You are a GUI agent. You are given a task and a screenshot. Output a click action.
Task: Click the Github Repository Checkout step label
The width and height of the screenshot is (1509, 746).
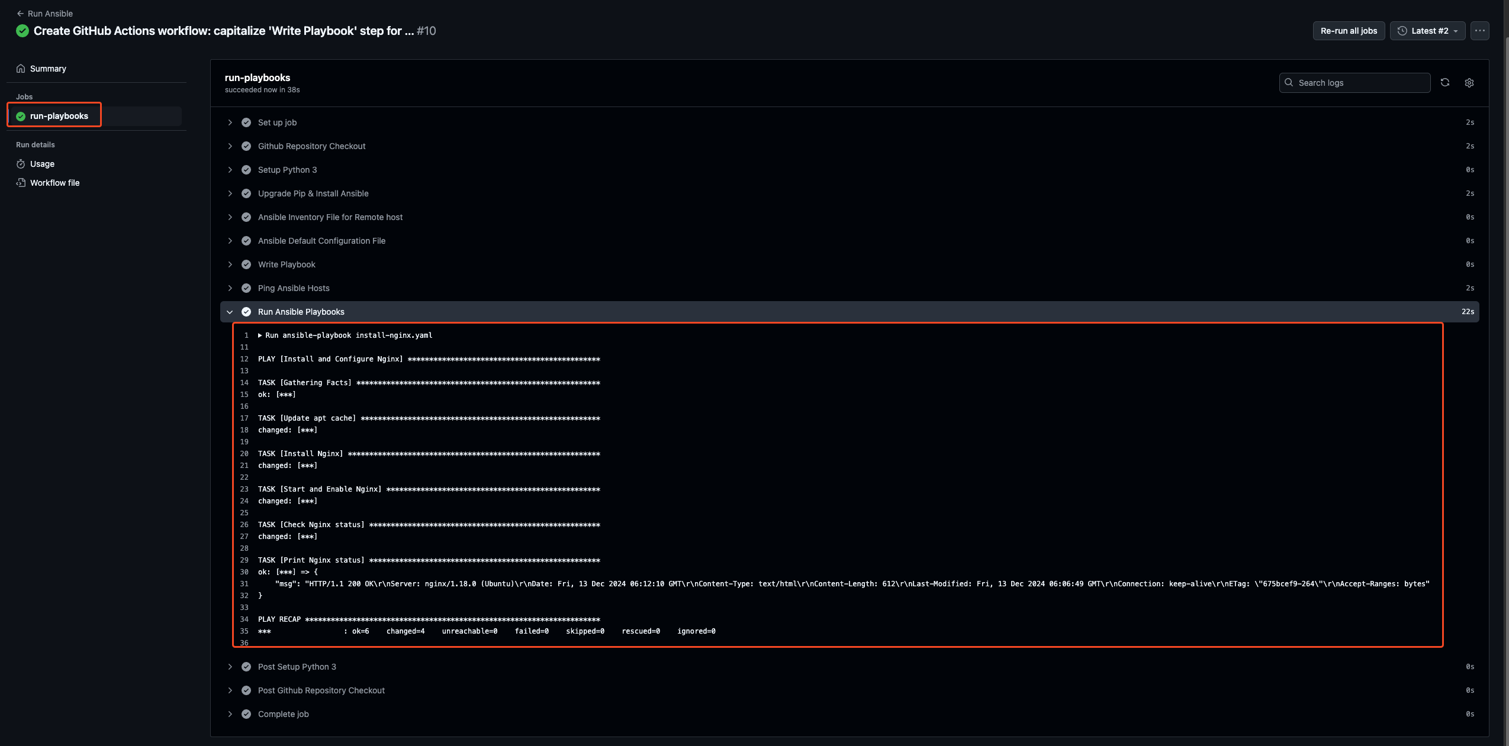(311, 146)
